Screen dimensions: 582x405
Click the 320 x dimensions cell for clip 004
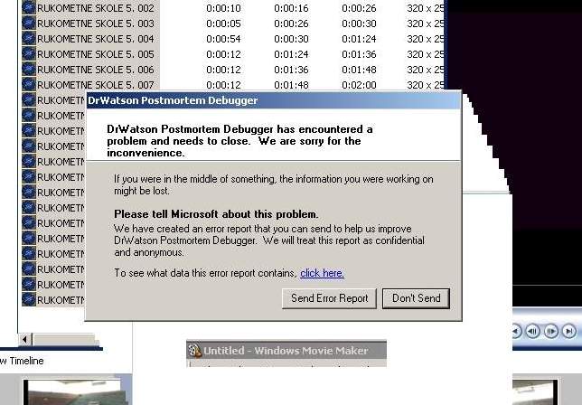tap(426, 39)
